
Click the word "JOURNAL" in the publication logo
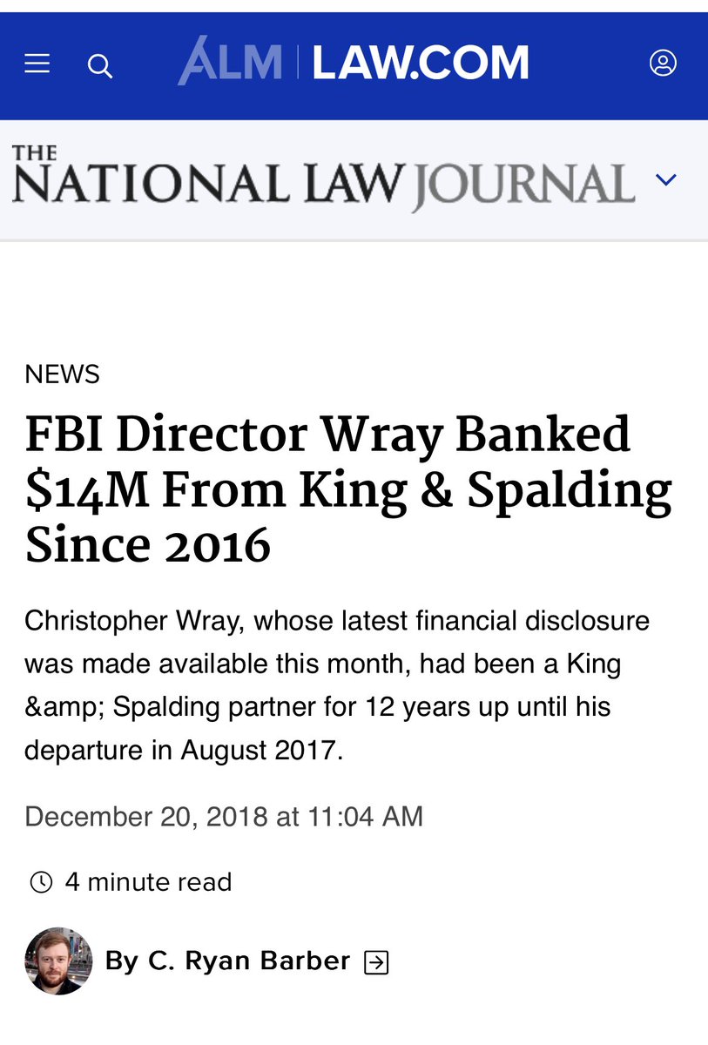point(523,185)
